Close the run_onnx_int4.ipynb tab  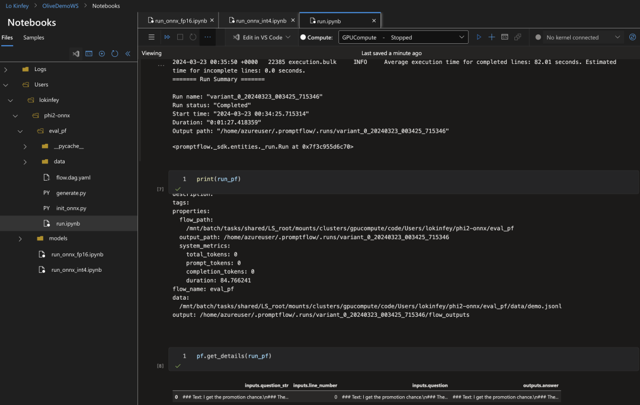point(293,20)
